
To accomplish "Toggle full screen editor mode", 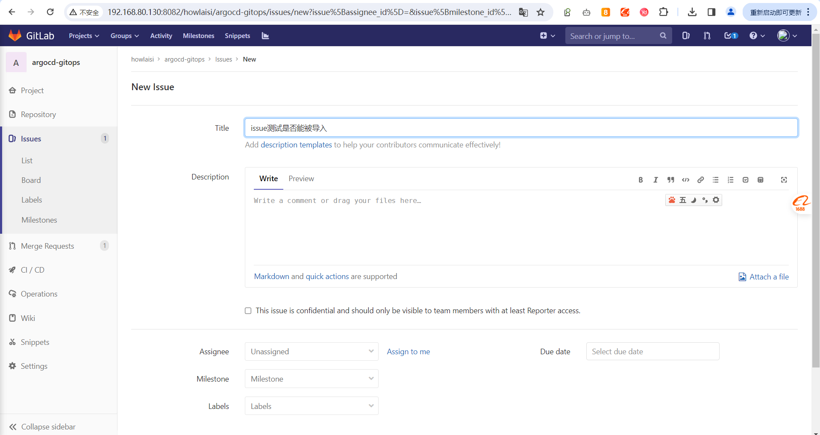I will click(x=784, y=180).
